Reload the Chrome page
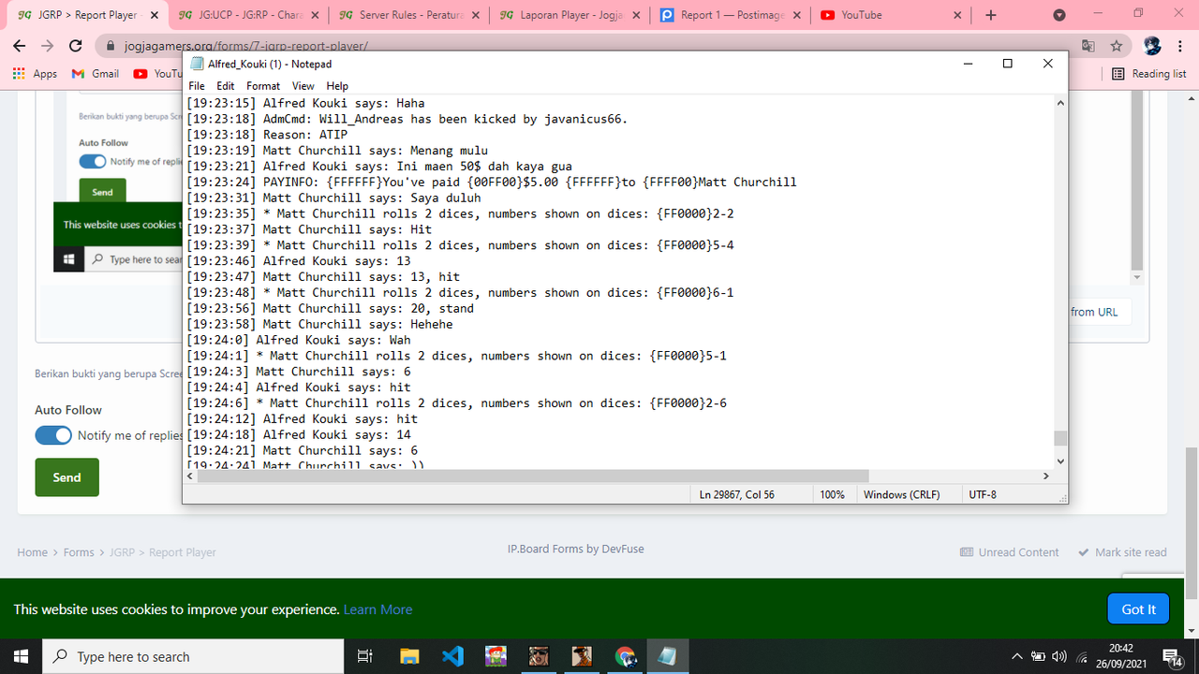 pos(75,46)
